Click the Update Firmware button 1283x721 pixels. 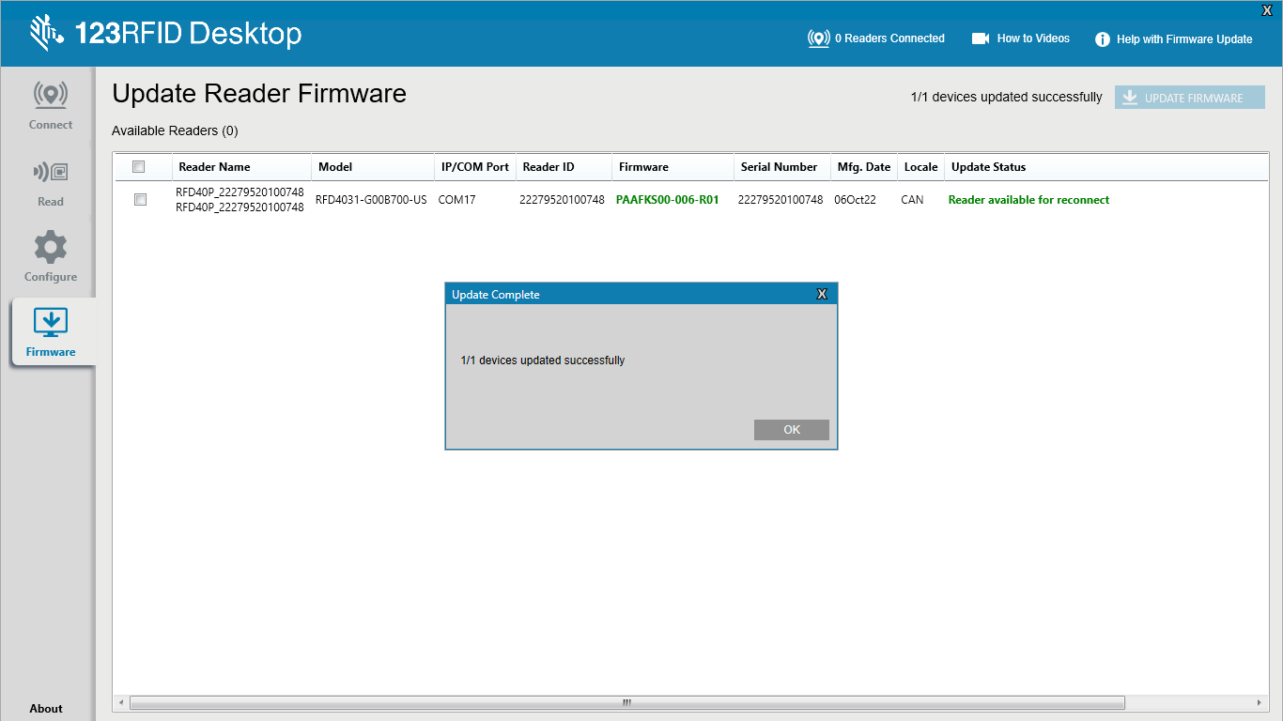click(1189, 98)
